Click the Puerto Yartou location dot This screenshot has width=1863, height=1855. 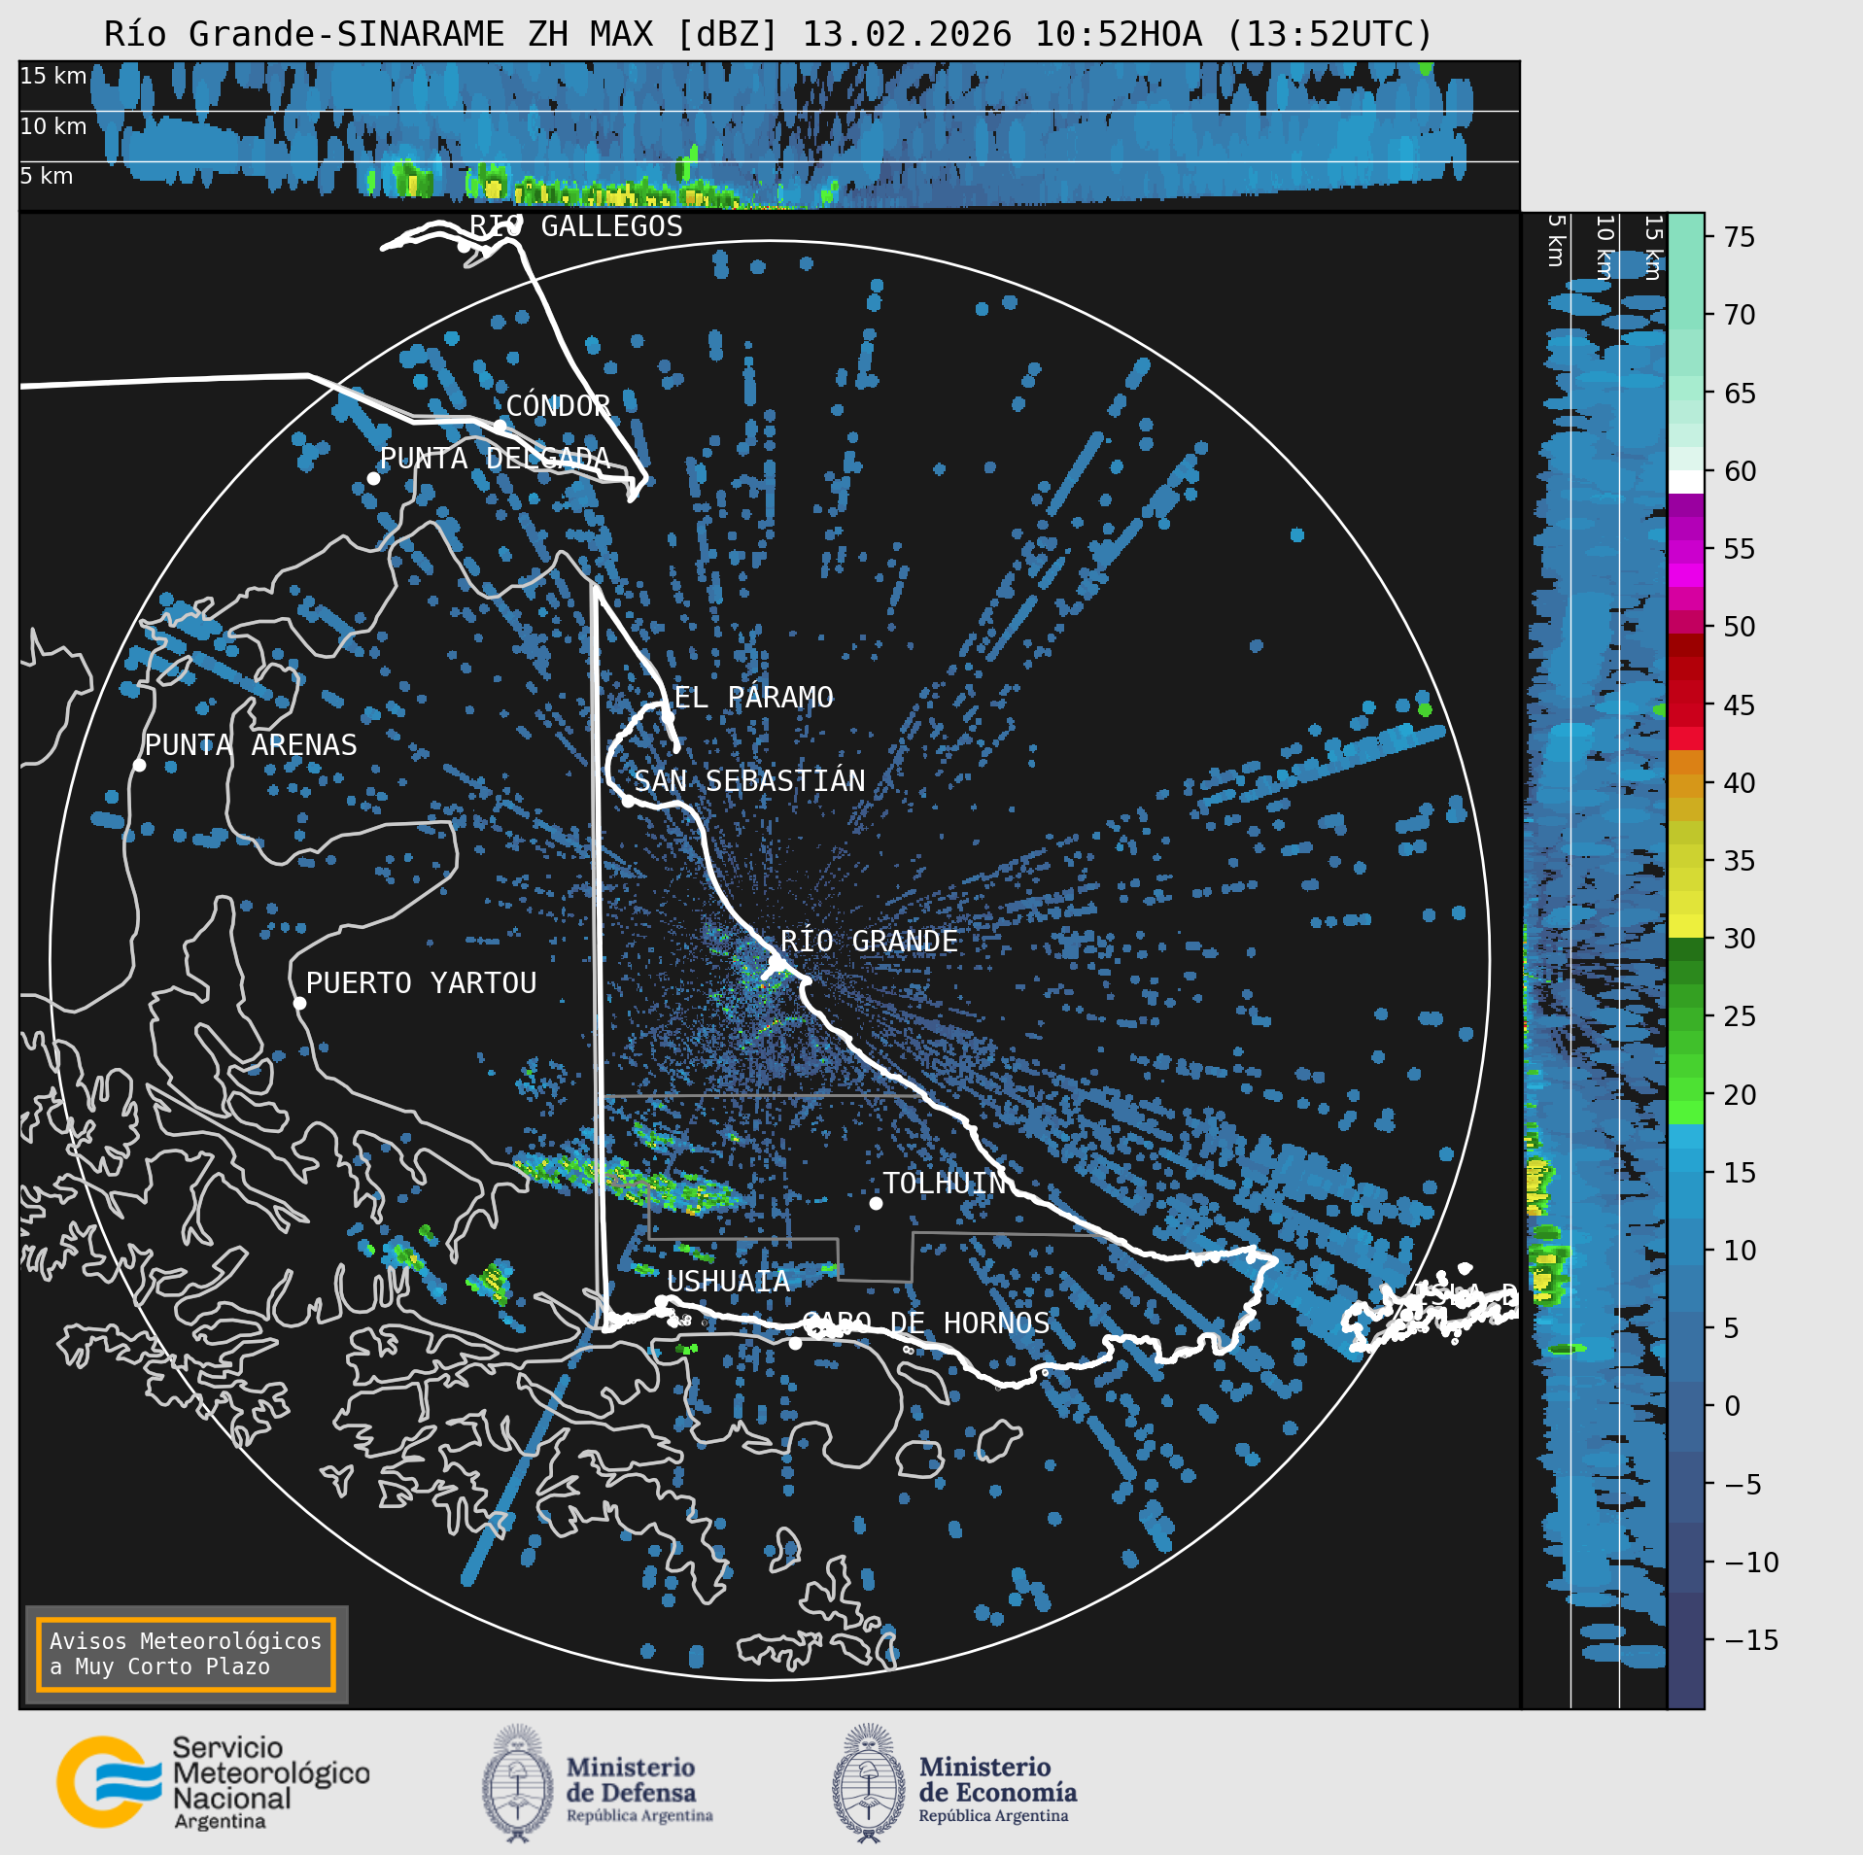tap(299, 1004)
